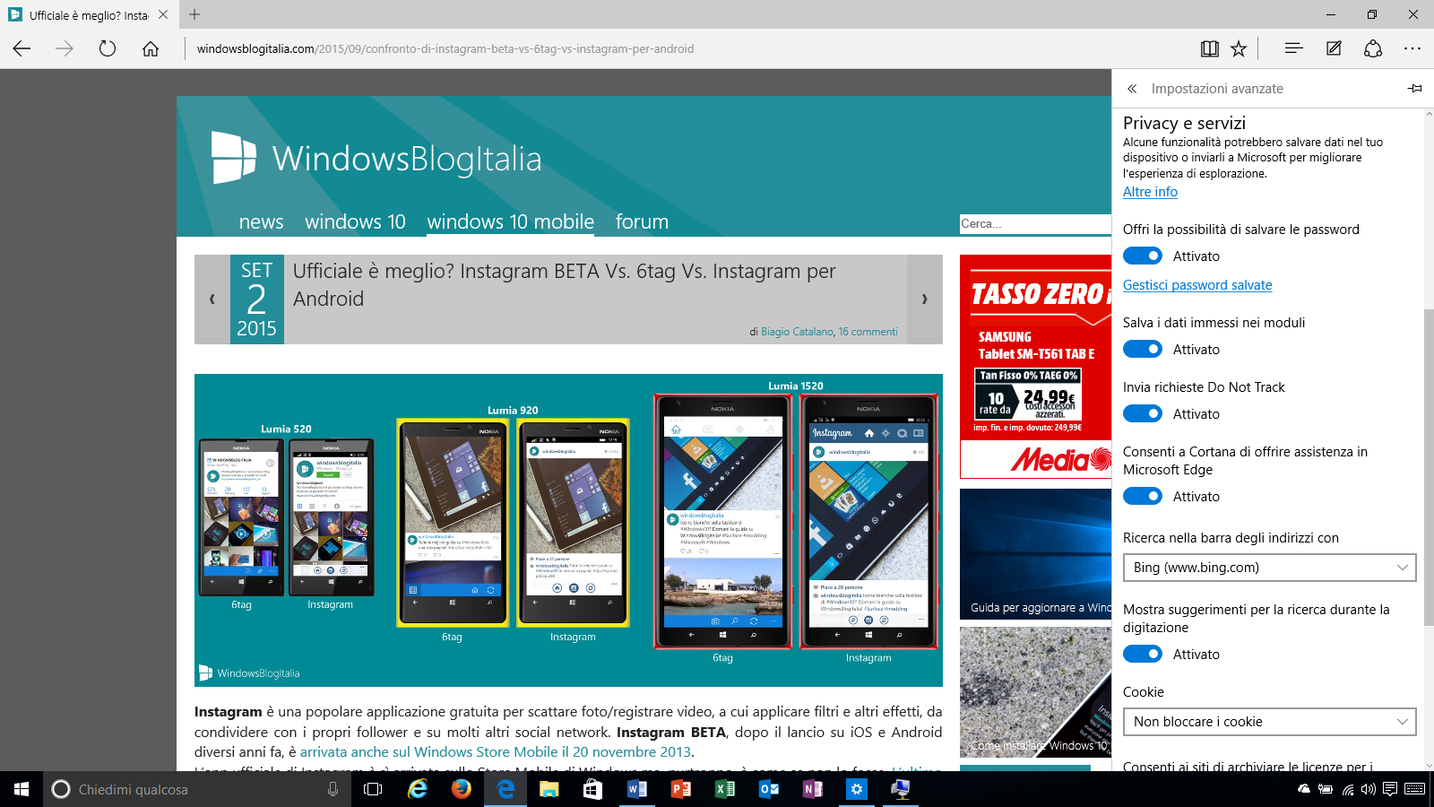Open windows 10 mobile section

[510, 221]
